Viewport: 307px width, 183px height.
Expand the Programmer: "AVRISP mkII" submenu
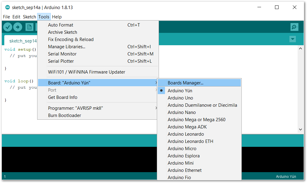tap(98, 108)
